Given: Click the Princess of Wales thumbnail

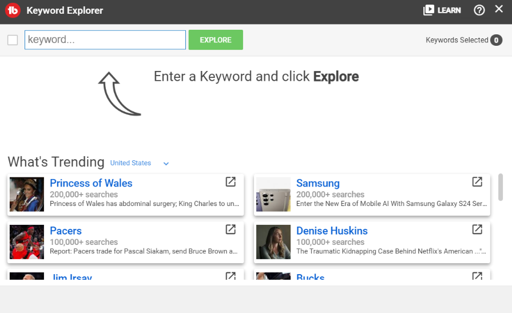Looking at the screenshot, I should pyautogui.click(x=27, y=195).
